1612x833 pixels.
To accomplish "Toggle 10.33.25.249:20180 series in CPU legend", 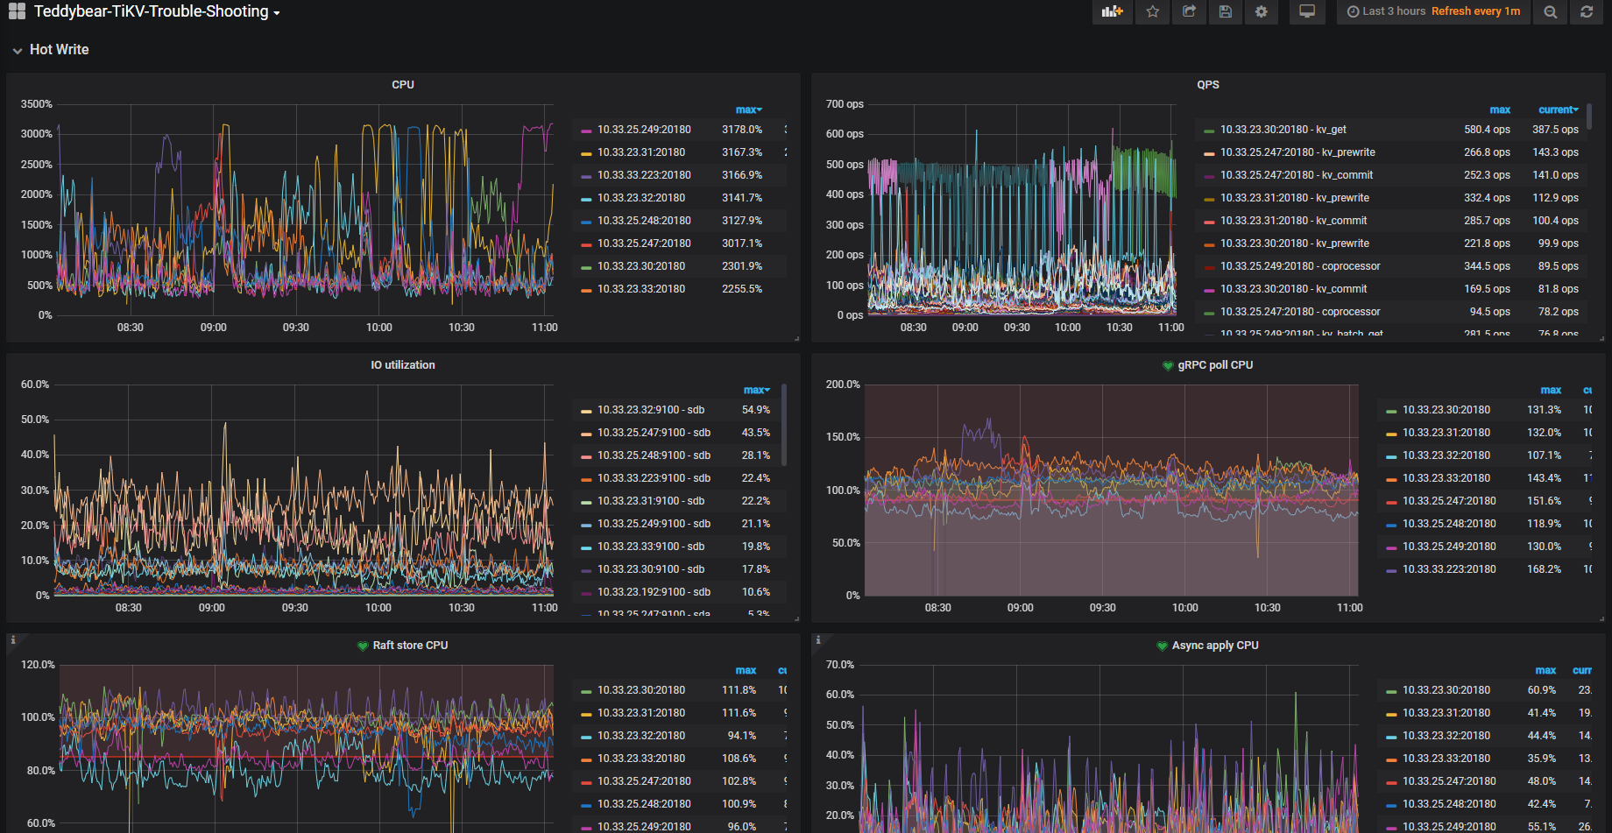I will pyautogui.click(x=644, y=130).
